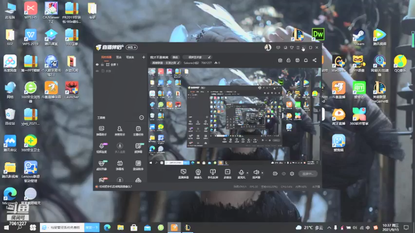Open notification center on taskbar
This screenshot has height=233, width=415.
[x=406, y=227]
